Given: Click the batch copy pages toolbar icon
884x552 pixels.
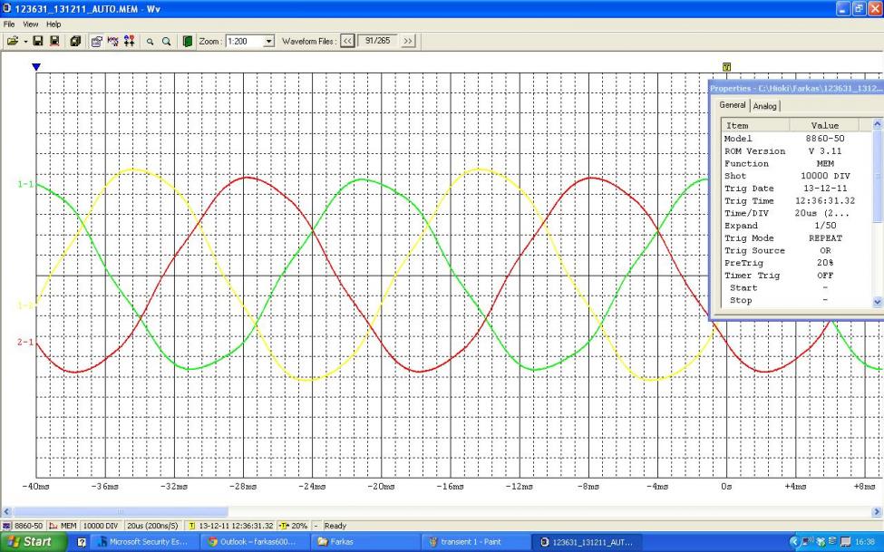Looking at the screenshot, I should click(x=75, y=42).
